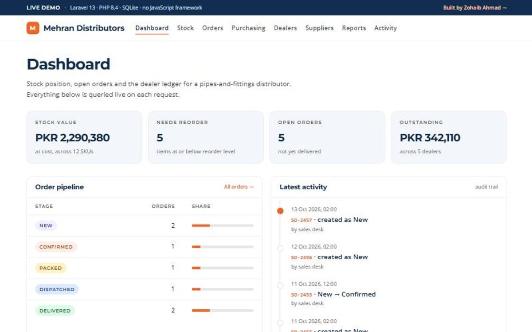The height and width of the screenshot is (332, 532).
Task: Open the Suppliers nav tab
Action: tap(319, 28)
